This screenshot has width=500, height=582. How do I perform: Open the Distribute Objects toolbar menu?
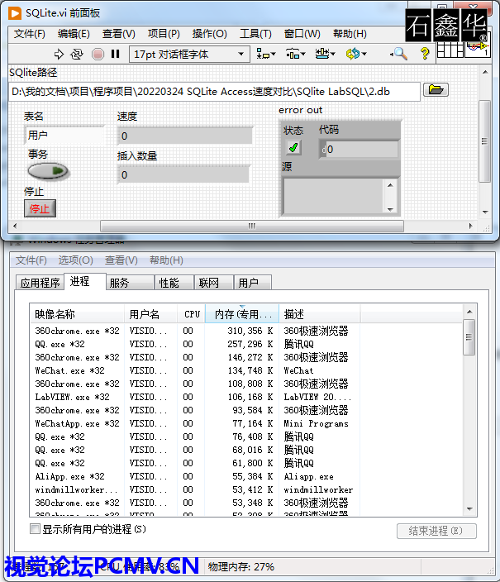(295, 55)
